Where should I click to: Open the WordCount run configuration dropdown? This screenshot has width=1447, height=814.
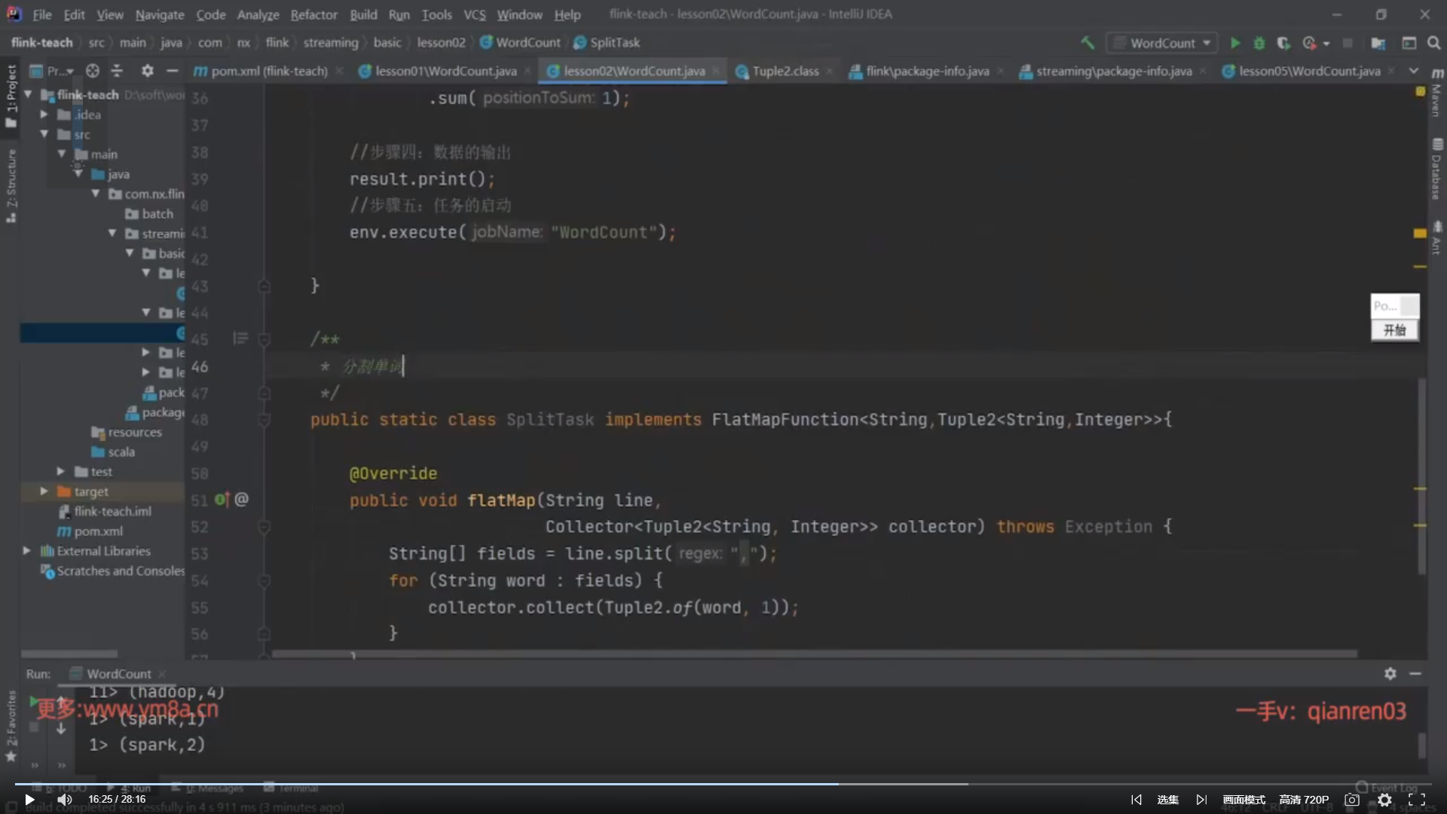point(1163,43)
